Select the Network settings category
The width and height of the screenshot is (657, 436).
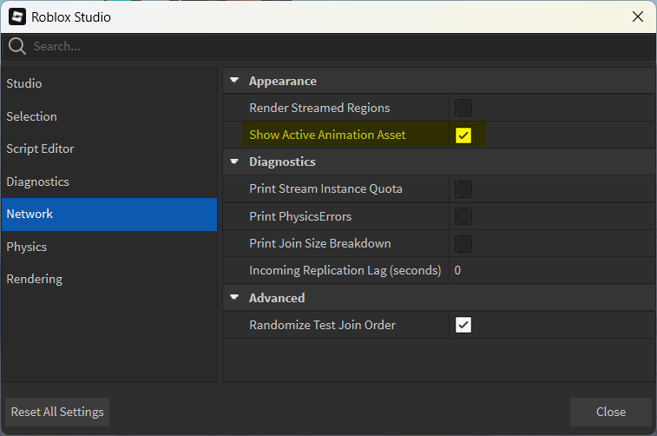tap(30, 214)
